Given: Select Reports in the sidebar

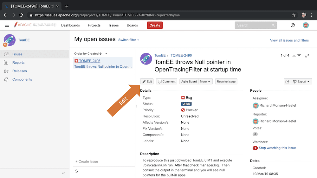Looking at the screenshot, I should (18, 63).
